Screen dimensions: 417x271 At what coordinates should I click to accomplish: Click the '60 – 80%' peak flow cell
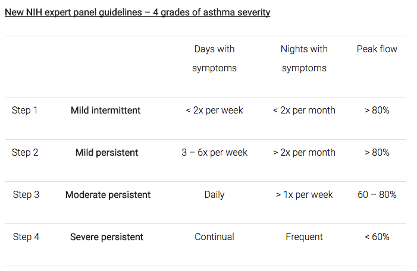click(377, 195)
